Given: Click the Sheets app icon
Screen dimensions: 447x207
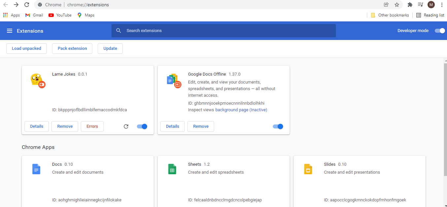Looking at the screenshot, I should [x=172, y=169].
